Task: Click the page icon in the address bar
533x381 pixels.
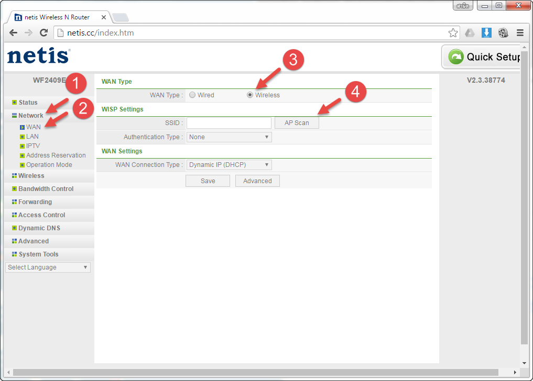Action: [x=60, y=33]
